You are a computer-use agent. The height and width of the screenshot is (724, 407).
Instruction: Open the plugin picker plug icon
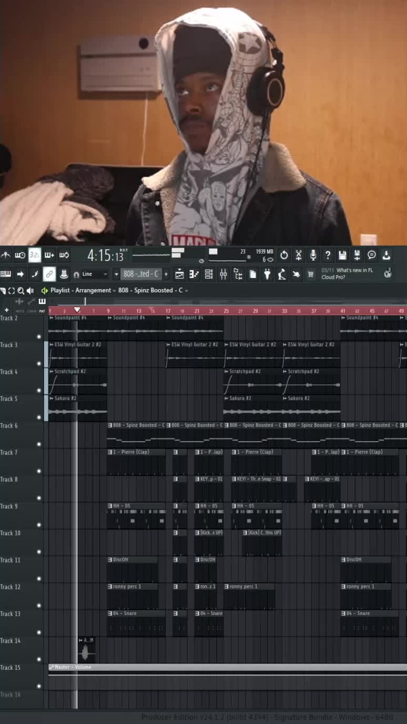[267, 274]
